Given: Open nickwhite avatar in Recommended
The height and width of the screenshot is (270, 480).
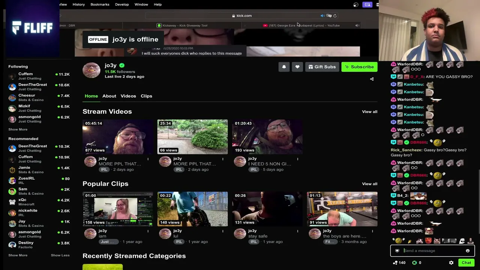Looking at the screenshot, I should click(x=12, y=213).
